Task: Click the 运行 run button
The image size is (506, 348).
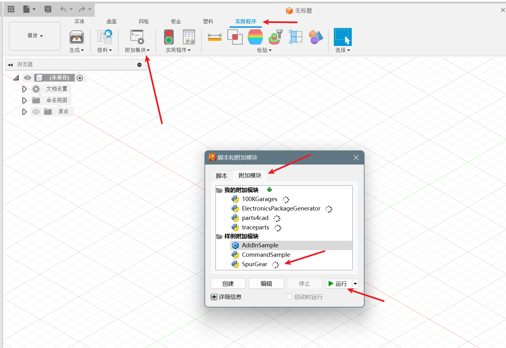Action: (339, 283)
